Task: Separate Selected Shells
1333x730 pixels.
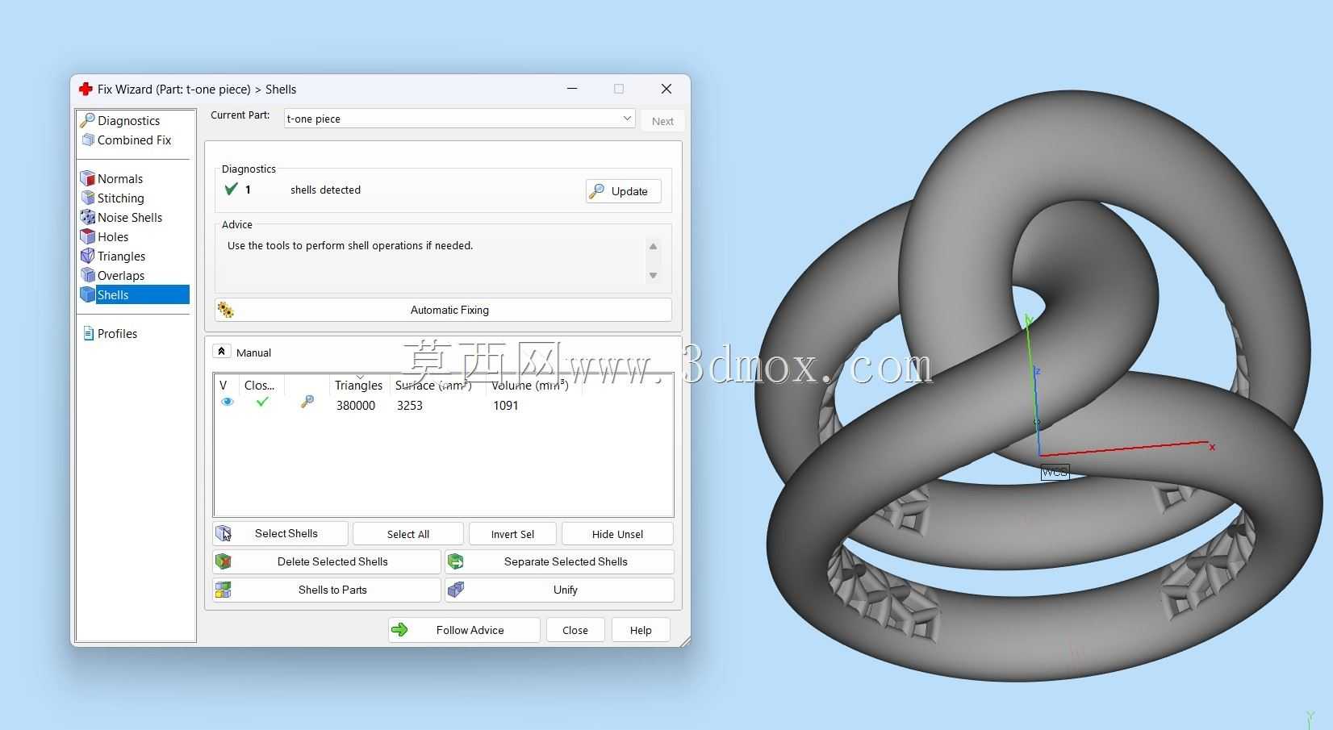Action: pos(559,561)
